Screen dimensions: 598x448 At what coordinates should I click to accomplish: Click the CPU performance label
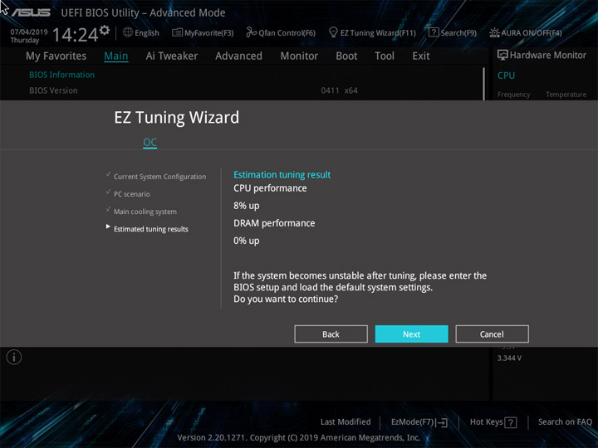tap(270, 188)
